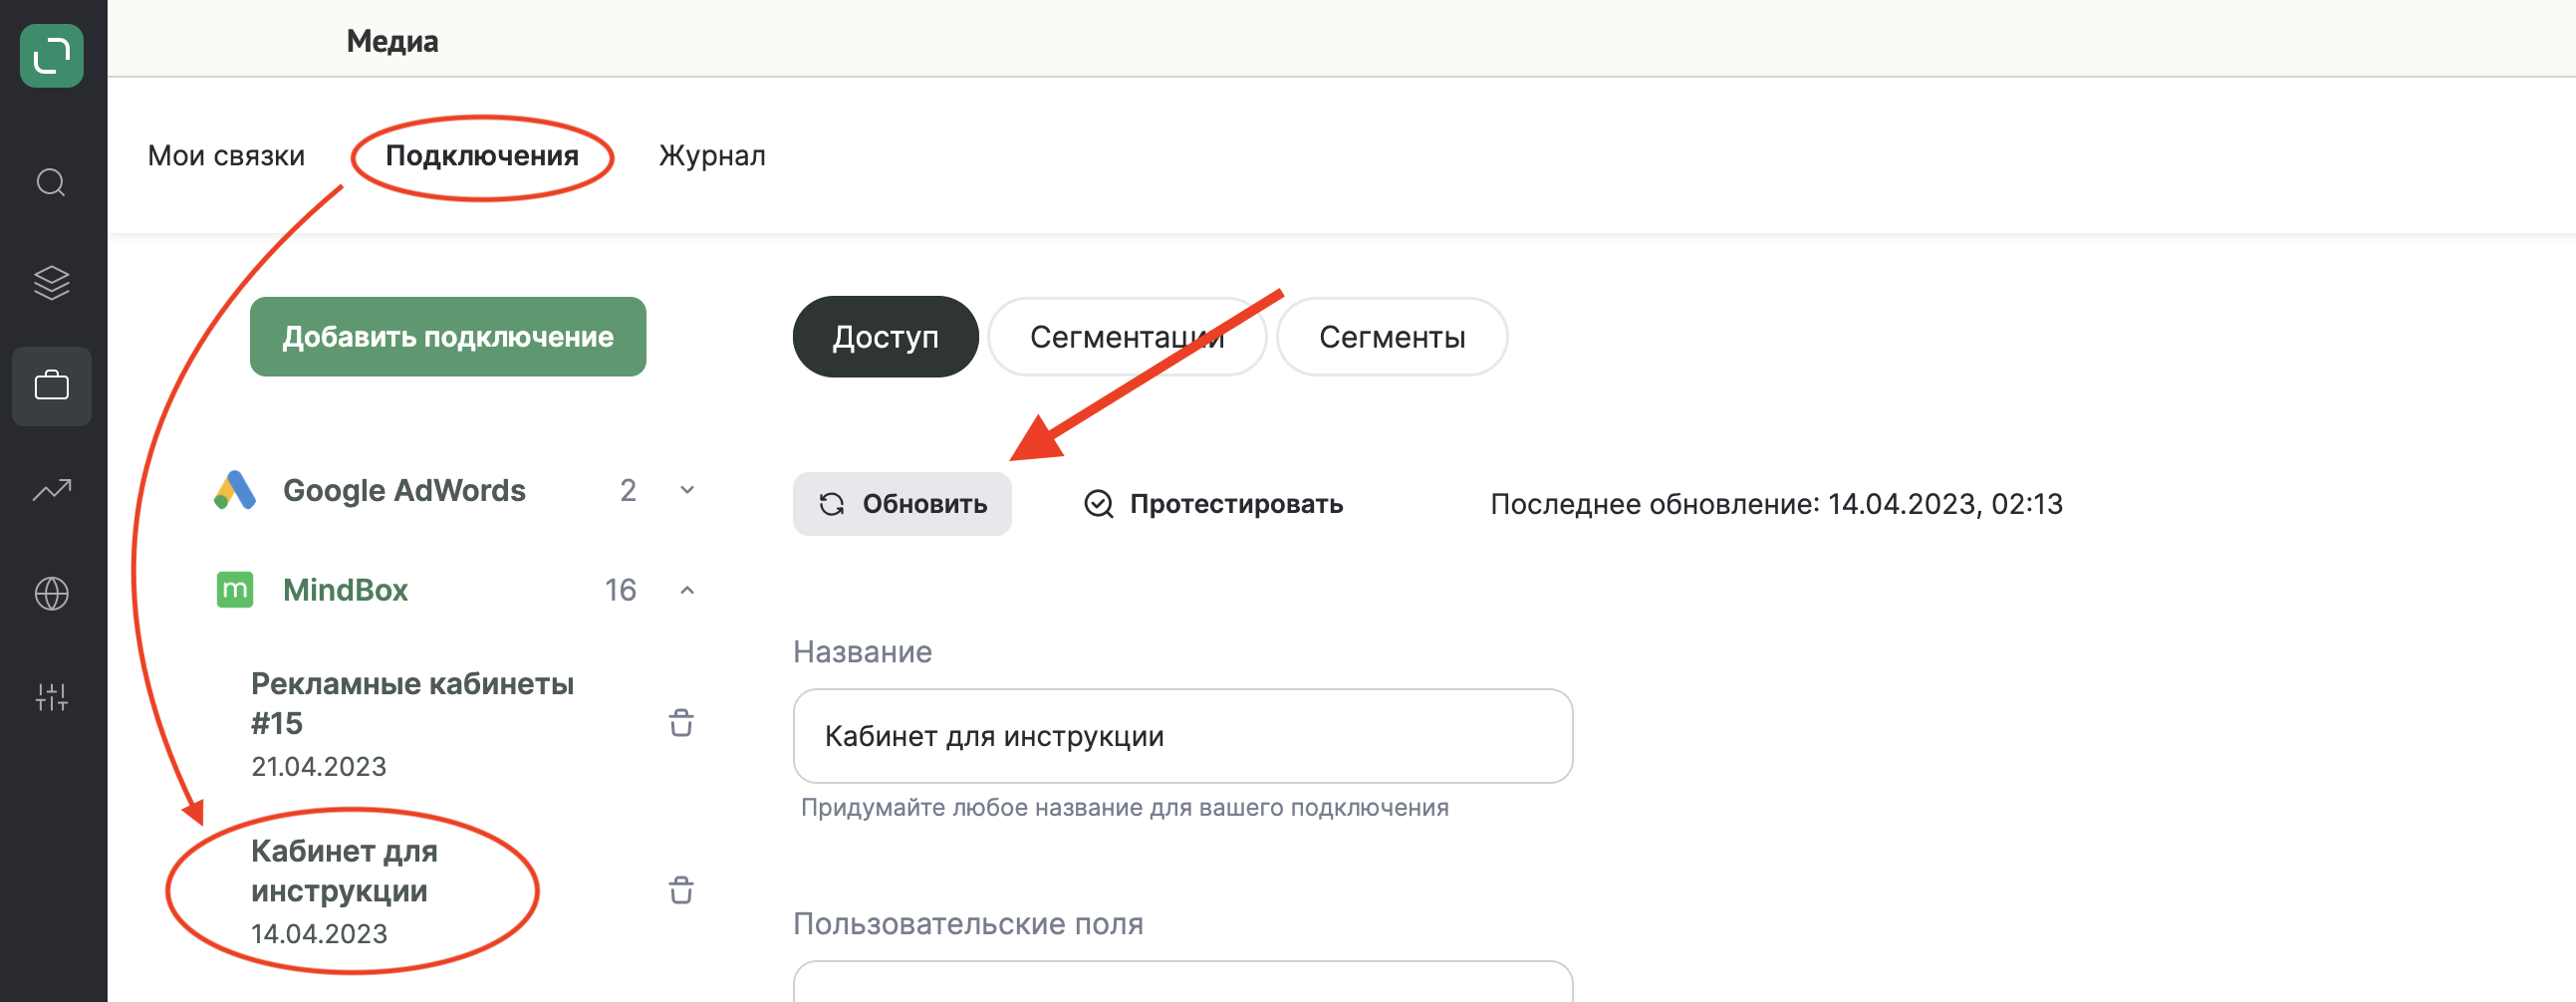The width and height of the screenshot is (2576, 1002).
Task: Click Последнее обновление timestamp text
Action: [1776, 504]
